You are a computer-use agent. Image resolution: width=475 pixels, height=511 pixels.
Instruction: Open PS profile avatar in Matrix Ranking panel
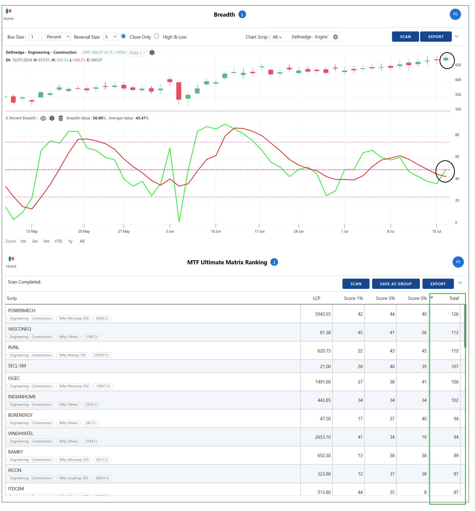(458, 262)
